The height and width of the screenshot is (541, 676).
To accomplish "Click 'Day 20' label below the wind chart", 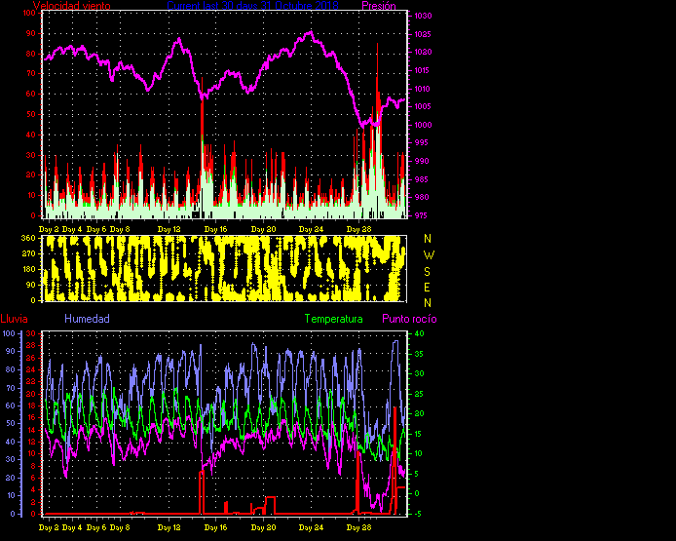I will click(263, 229).
